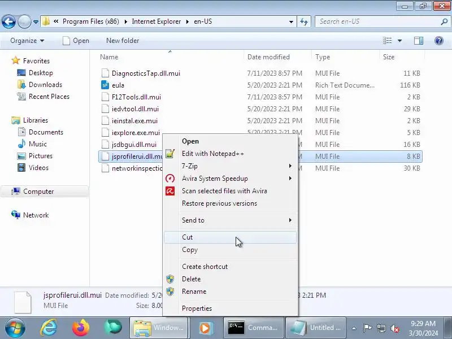Switch to the Command Prompt taskbar window
This screenshot has width=452, height=339.
click(x=253, y=328)
